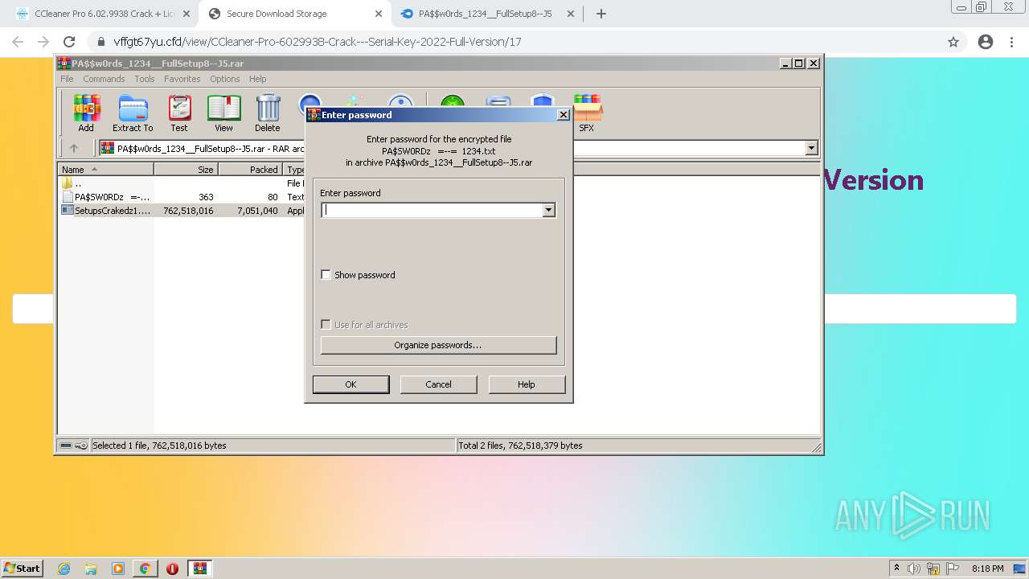This screenshot has width=1029, height=579.
Task: Go up one folder level arrow
Action: click(74, 148)
